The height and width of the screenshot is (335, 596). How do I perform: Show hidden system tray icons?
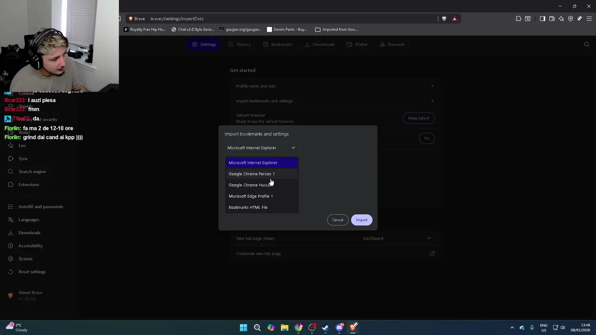tap(512, 328)
